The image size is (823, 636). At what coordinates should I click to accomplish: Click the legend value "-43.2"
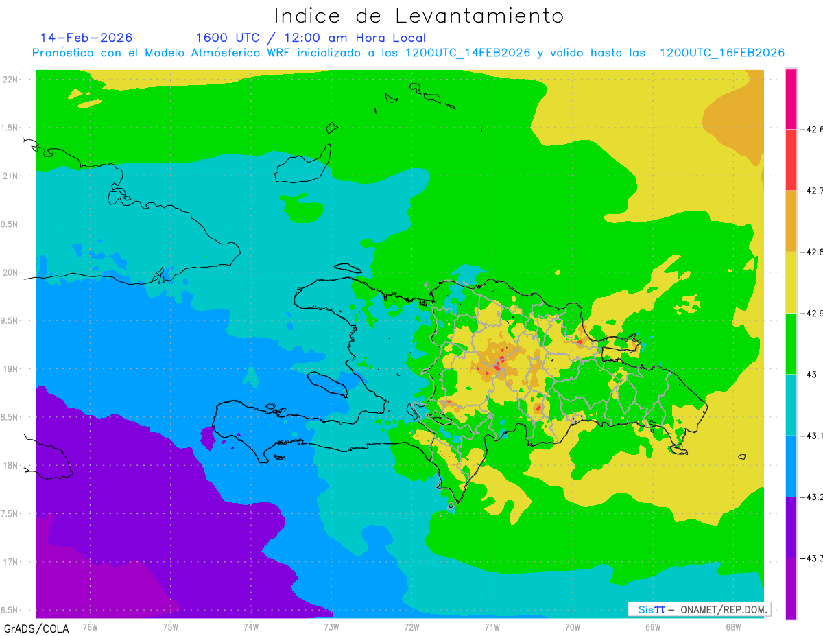click(x=813, y=497)
